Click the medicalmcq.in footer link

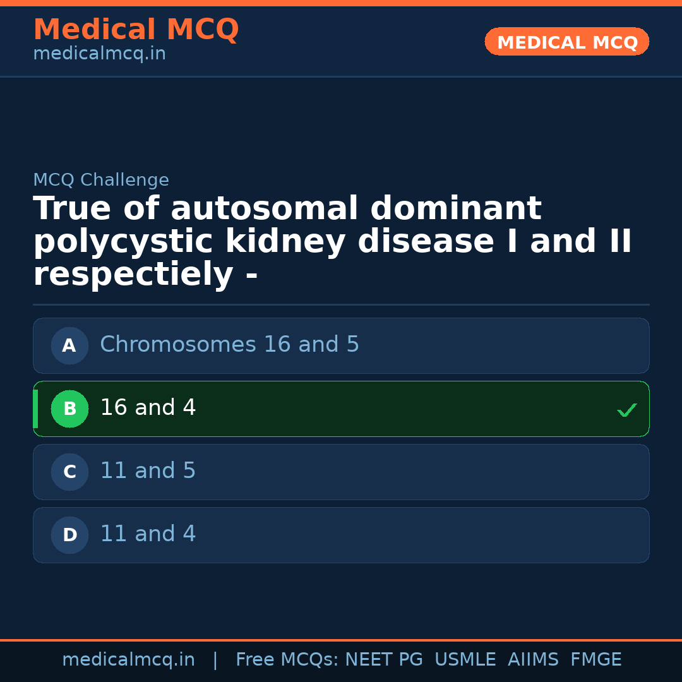[x=129, y=659]
